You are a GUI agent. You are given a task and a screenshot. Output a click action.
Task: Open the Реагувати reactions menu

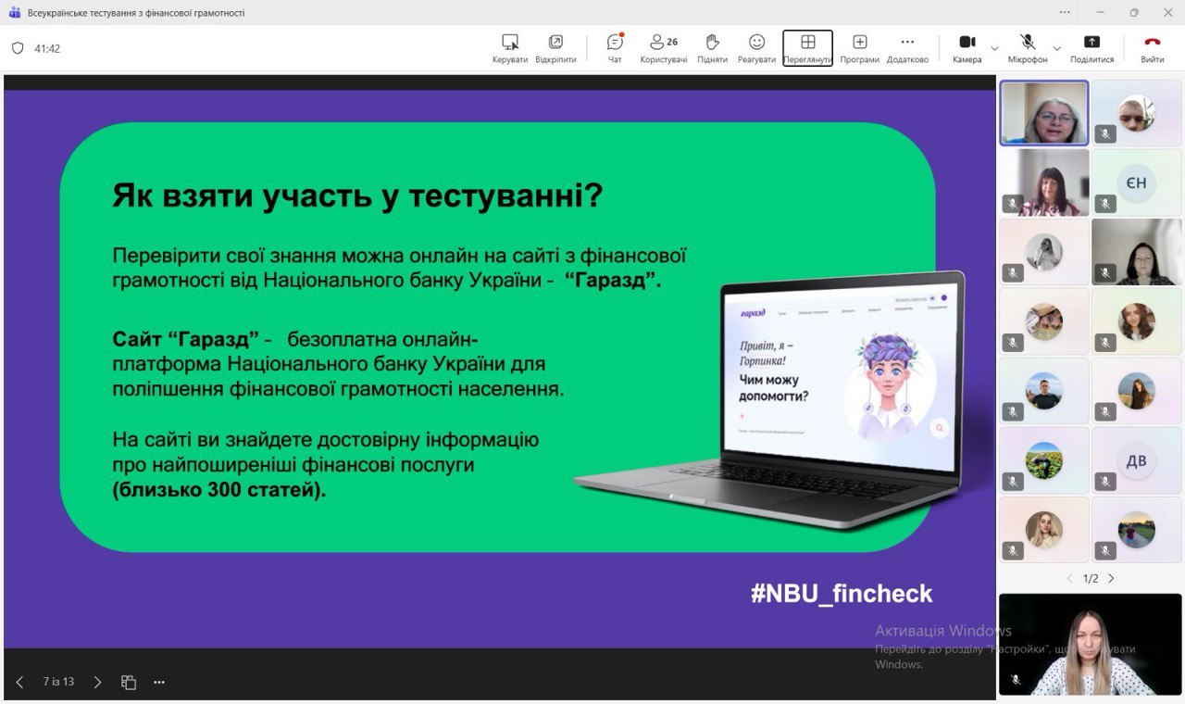(756, 47)
